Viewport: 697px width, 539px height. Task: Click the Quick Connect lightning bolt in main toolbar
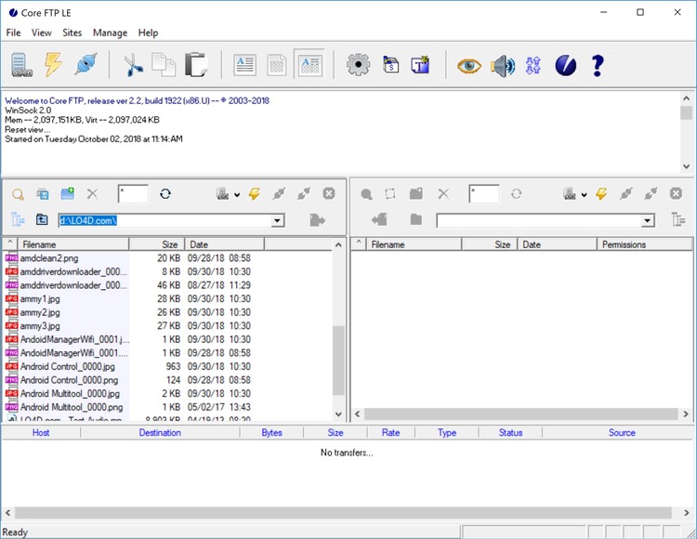tap(53, 65)
